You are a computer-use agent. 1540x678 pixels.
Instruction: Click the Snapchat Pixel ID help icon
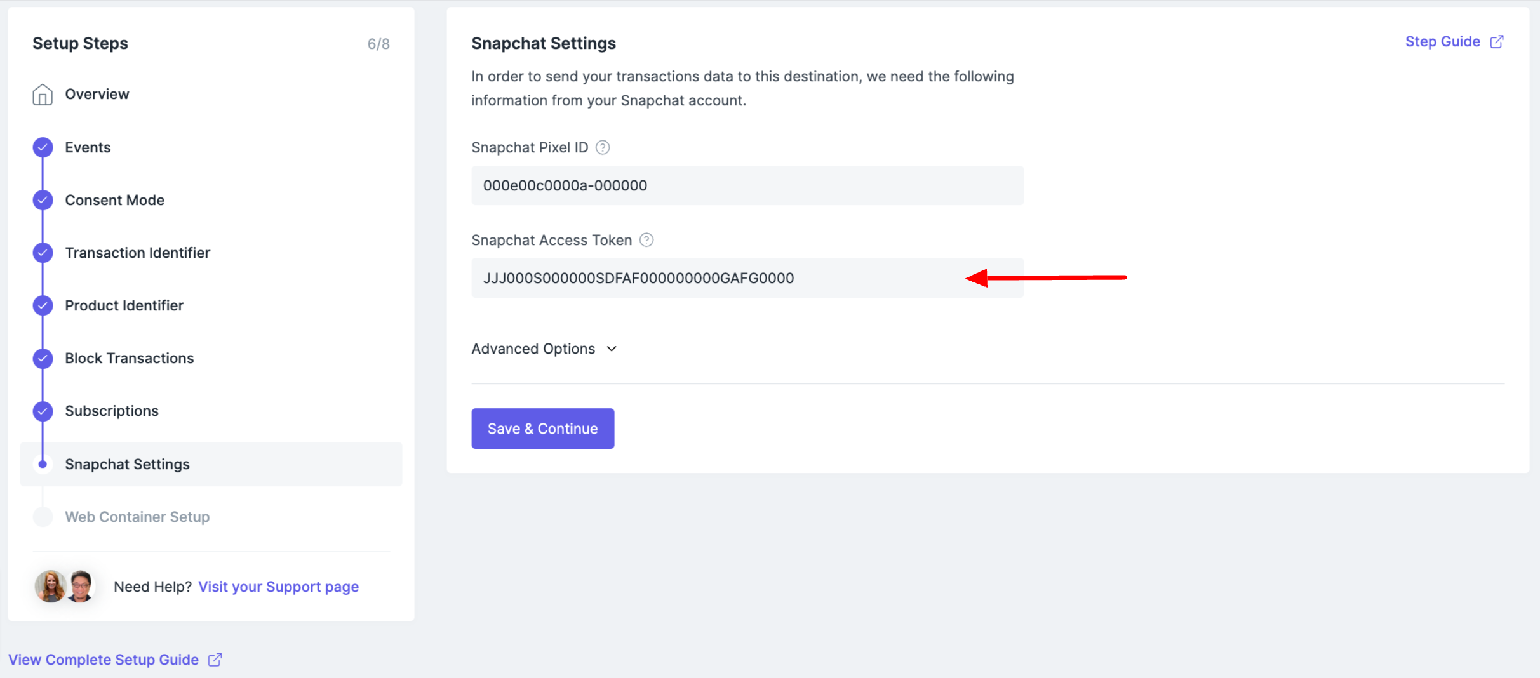click(x=603, y=148)
